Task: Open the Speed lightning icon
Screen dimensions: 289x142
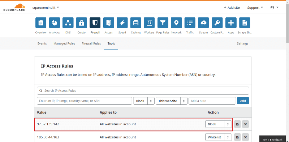Action: [x=122, y=23]
